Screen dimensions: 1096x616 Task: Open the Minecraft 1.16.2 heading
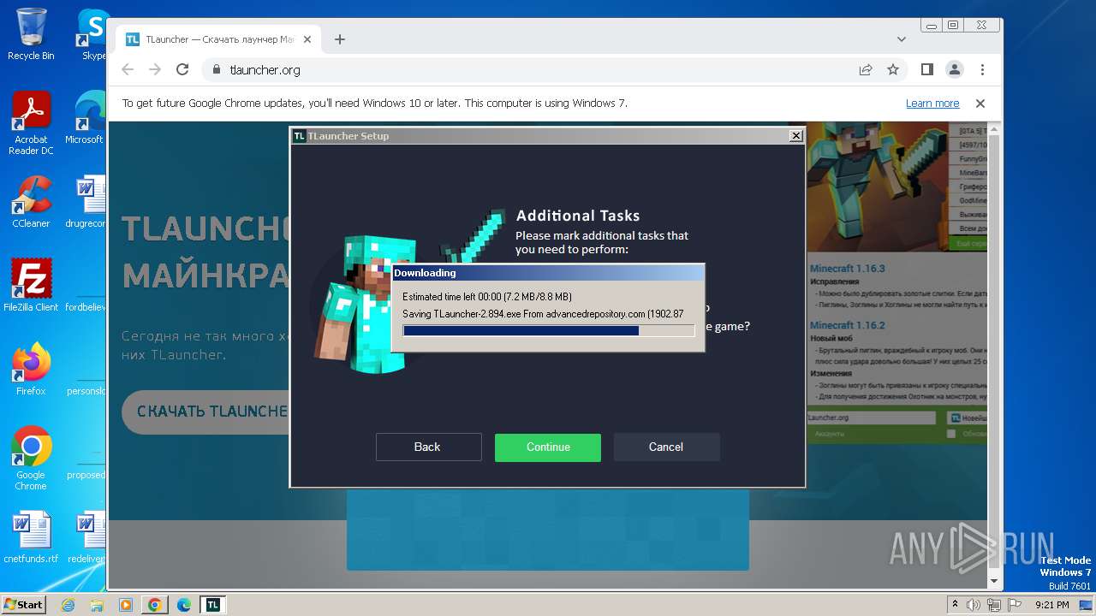point(848,325)
